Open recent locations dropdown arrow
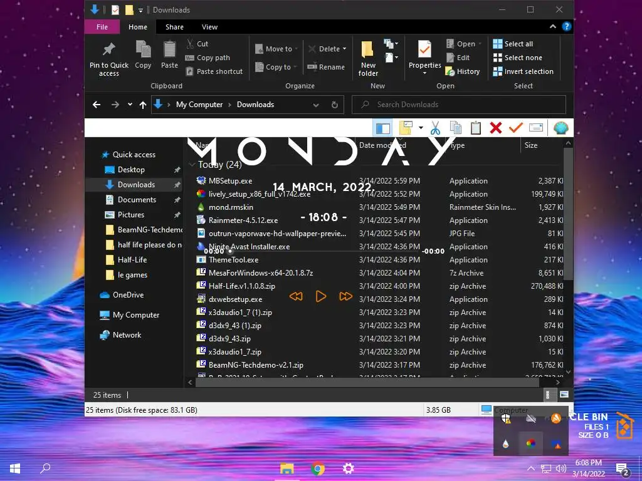This screenshot has width=642, height=481. [130, 105]
